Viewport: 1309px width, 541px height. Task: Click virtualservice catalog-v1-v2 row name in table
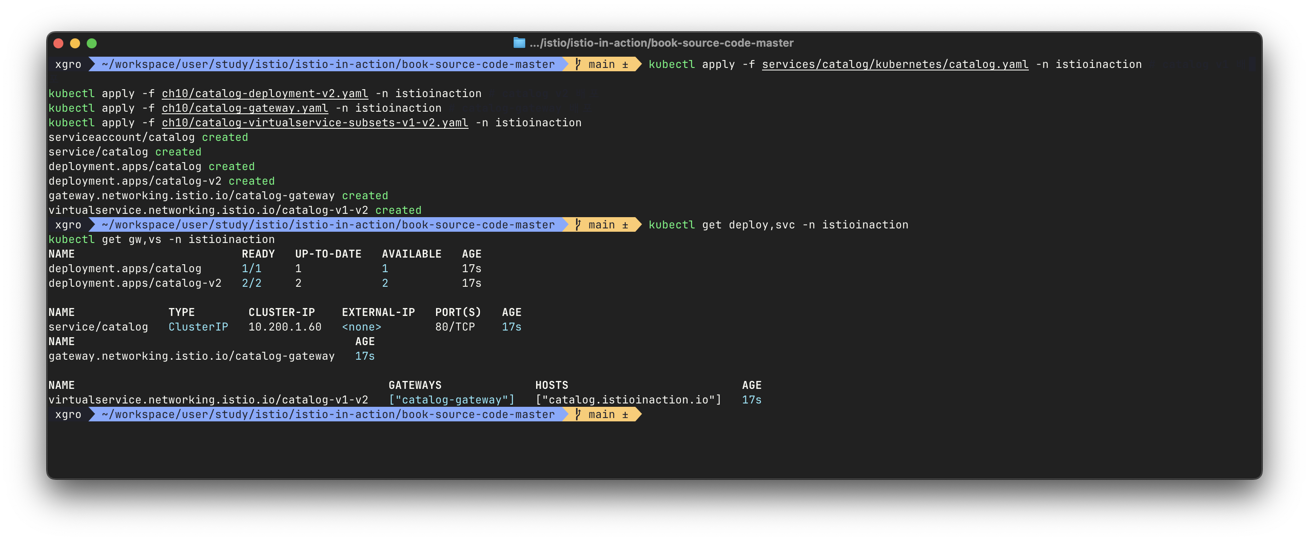208,400
